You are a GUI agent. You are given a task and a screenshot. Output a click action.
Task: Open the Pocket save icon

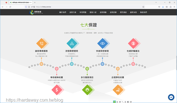pos(159,7)
